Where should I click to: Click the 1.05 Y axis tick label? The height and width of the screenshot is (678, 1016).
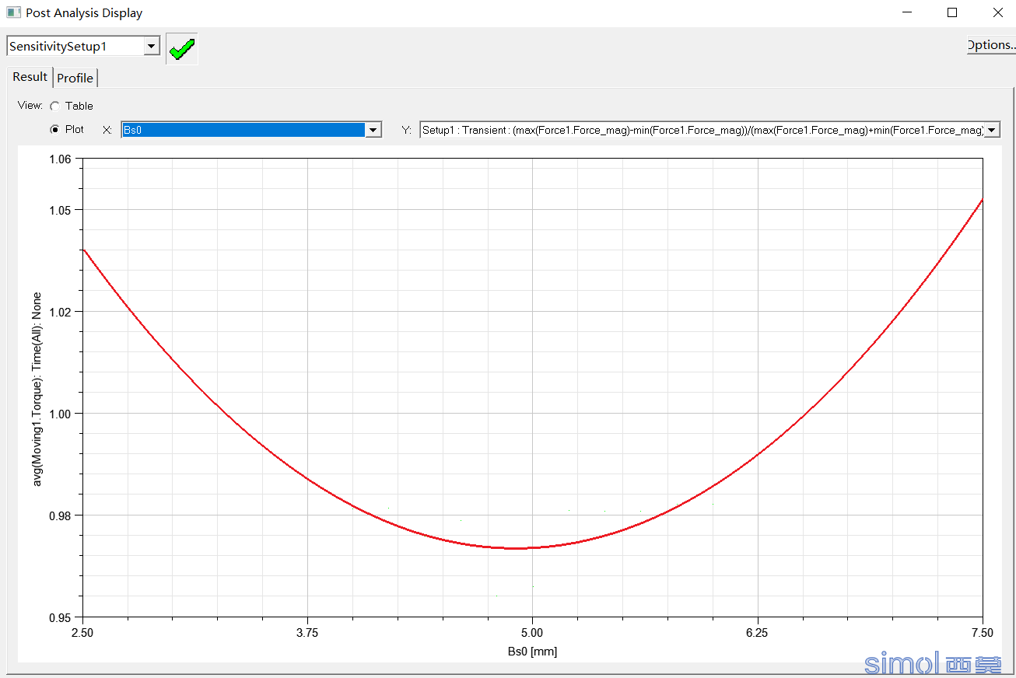61,210
